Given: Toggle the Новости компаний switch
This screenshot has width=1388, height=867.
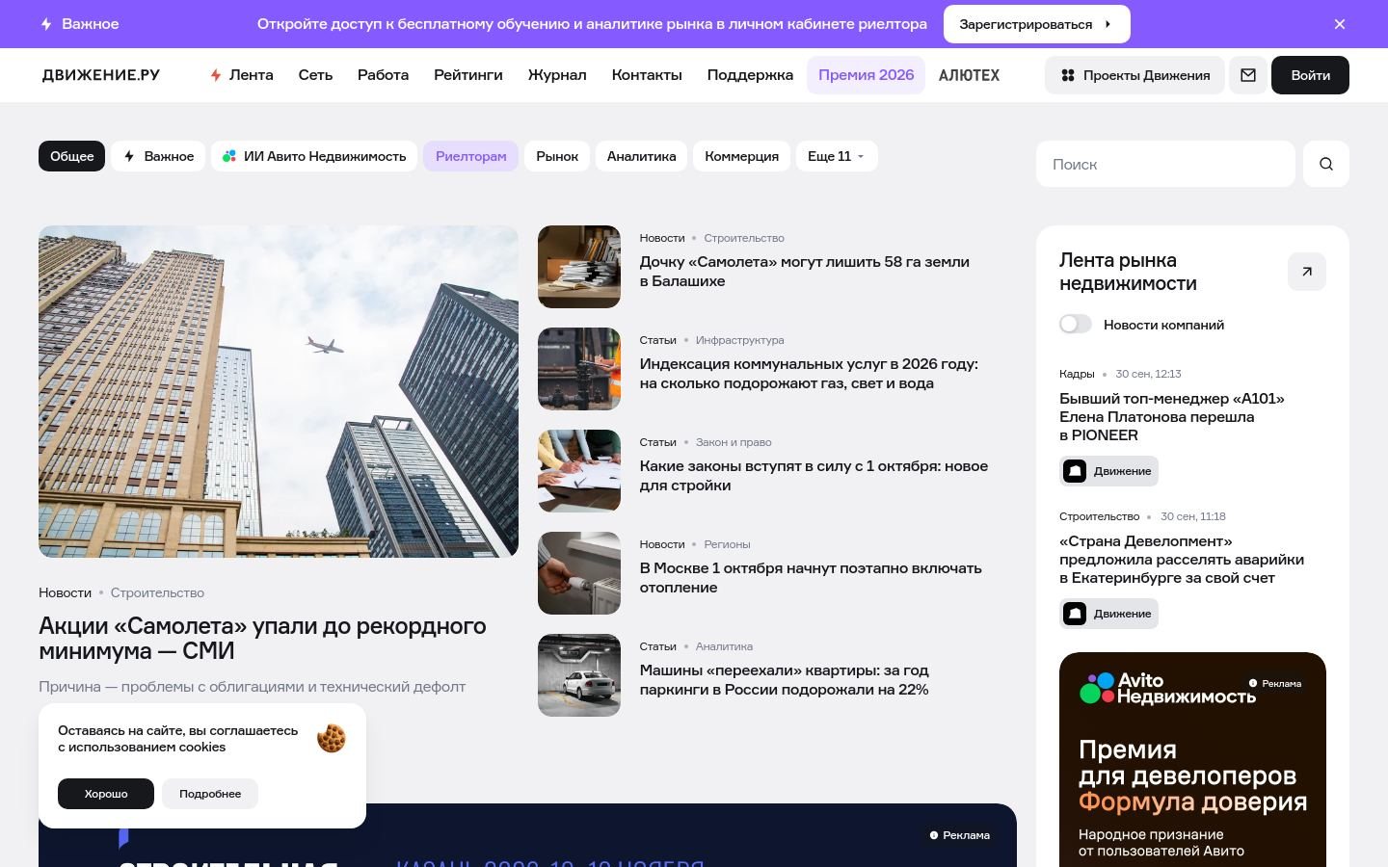Looking at the screenshot, I should pos(1076,325).
